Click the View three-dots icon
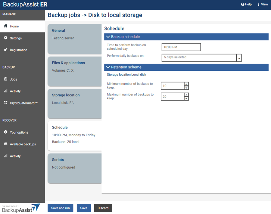Image resolution: width=271 pixels, height=214 pixels. [258, 5]
